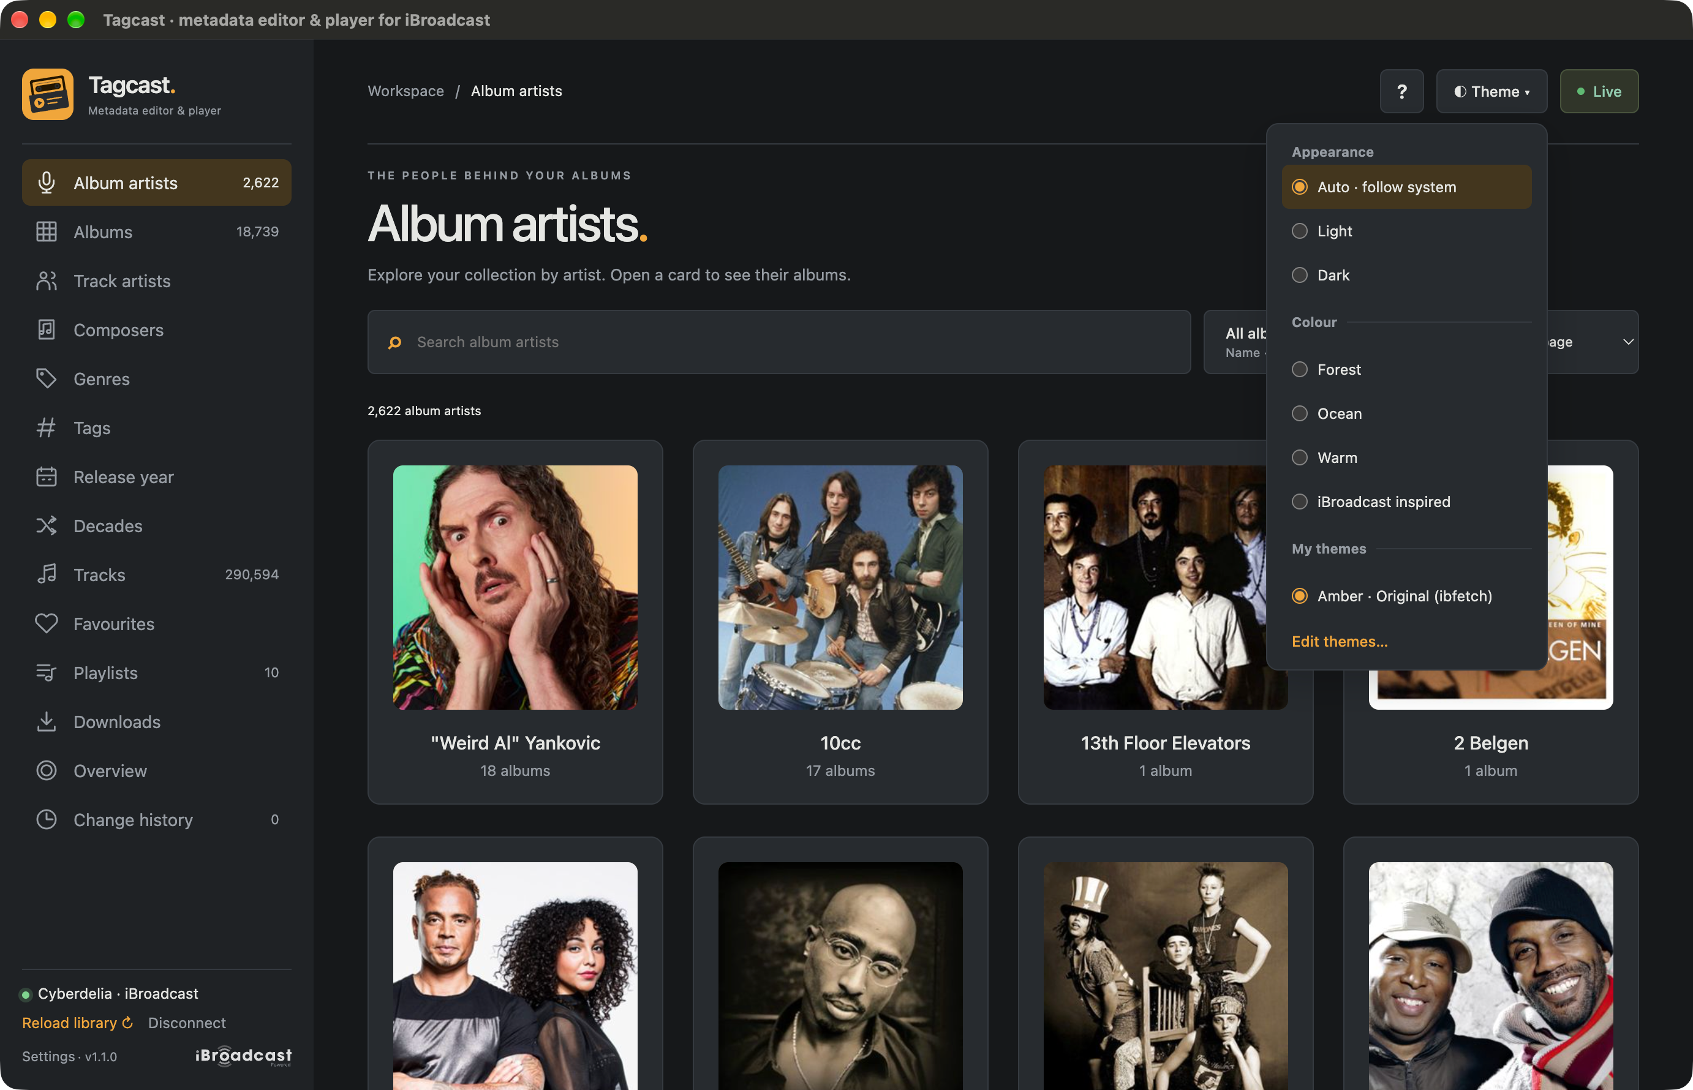The width and height of the screenshot is (1693, 1090).
Task: Click the Album artists breadcrumb text
Action: point(517,91)
